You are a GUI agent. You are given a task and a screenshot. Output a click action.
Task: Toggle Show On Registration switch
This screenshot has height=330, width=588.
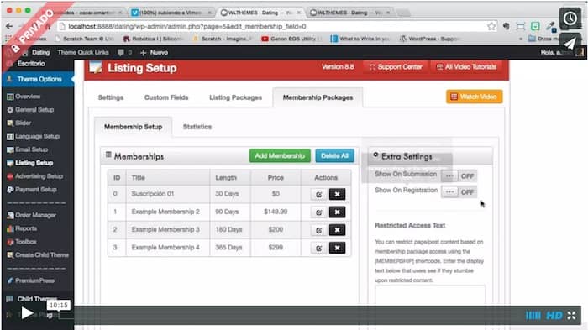[459, 192]
